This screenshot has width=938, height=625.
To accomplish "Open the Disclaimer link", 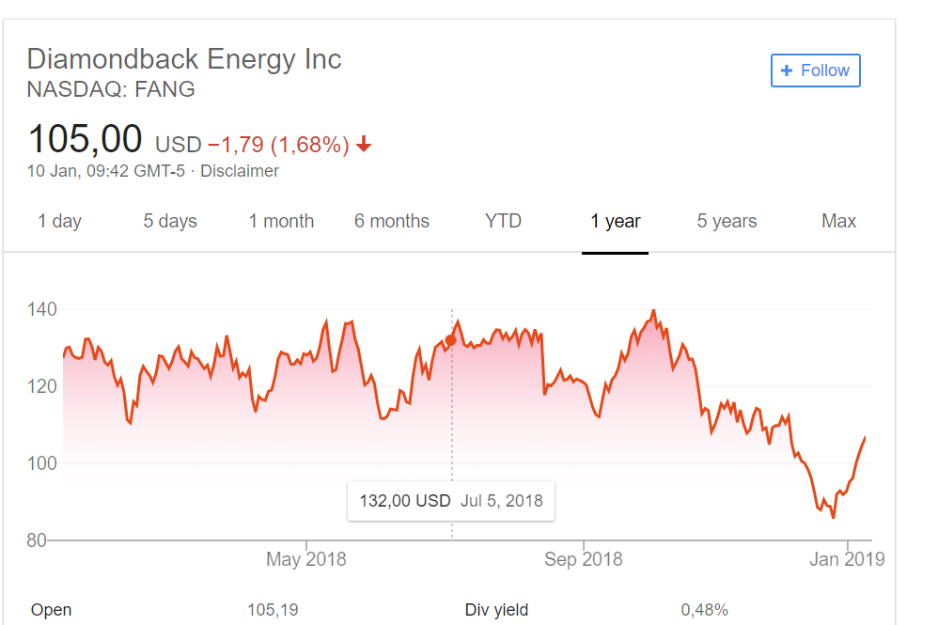I will coord(240,171).
